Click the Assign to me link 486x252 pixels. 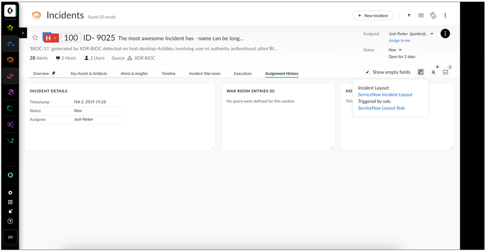(x=399, y=41)
